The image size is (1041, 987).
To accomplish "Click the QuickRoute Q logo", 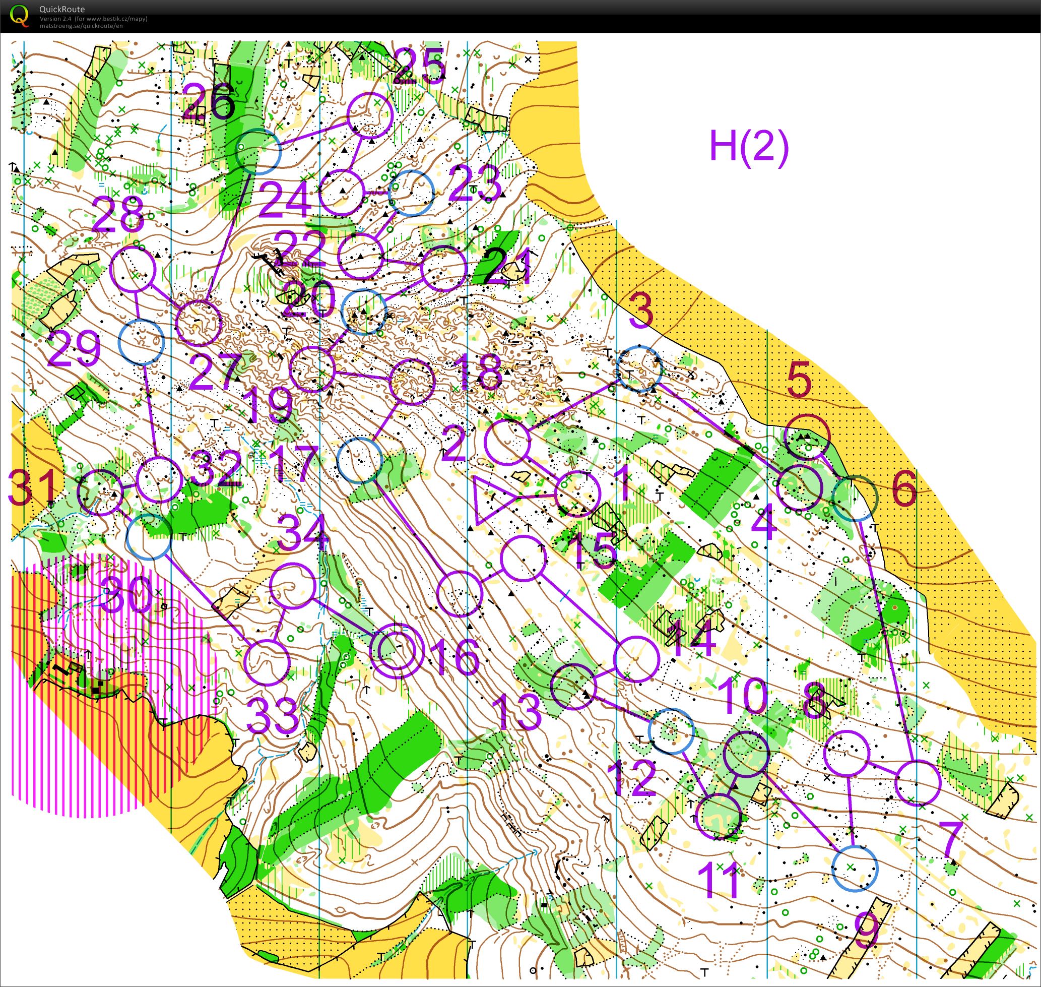I will tap(20, 15).
